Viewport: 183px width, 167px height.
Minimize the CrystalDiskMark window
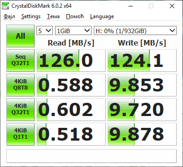tap(131, 6)
